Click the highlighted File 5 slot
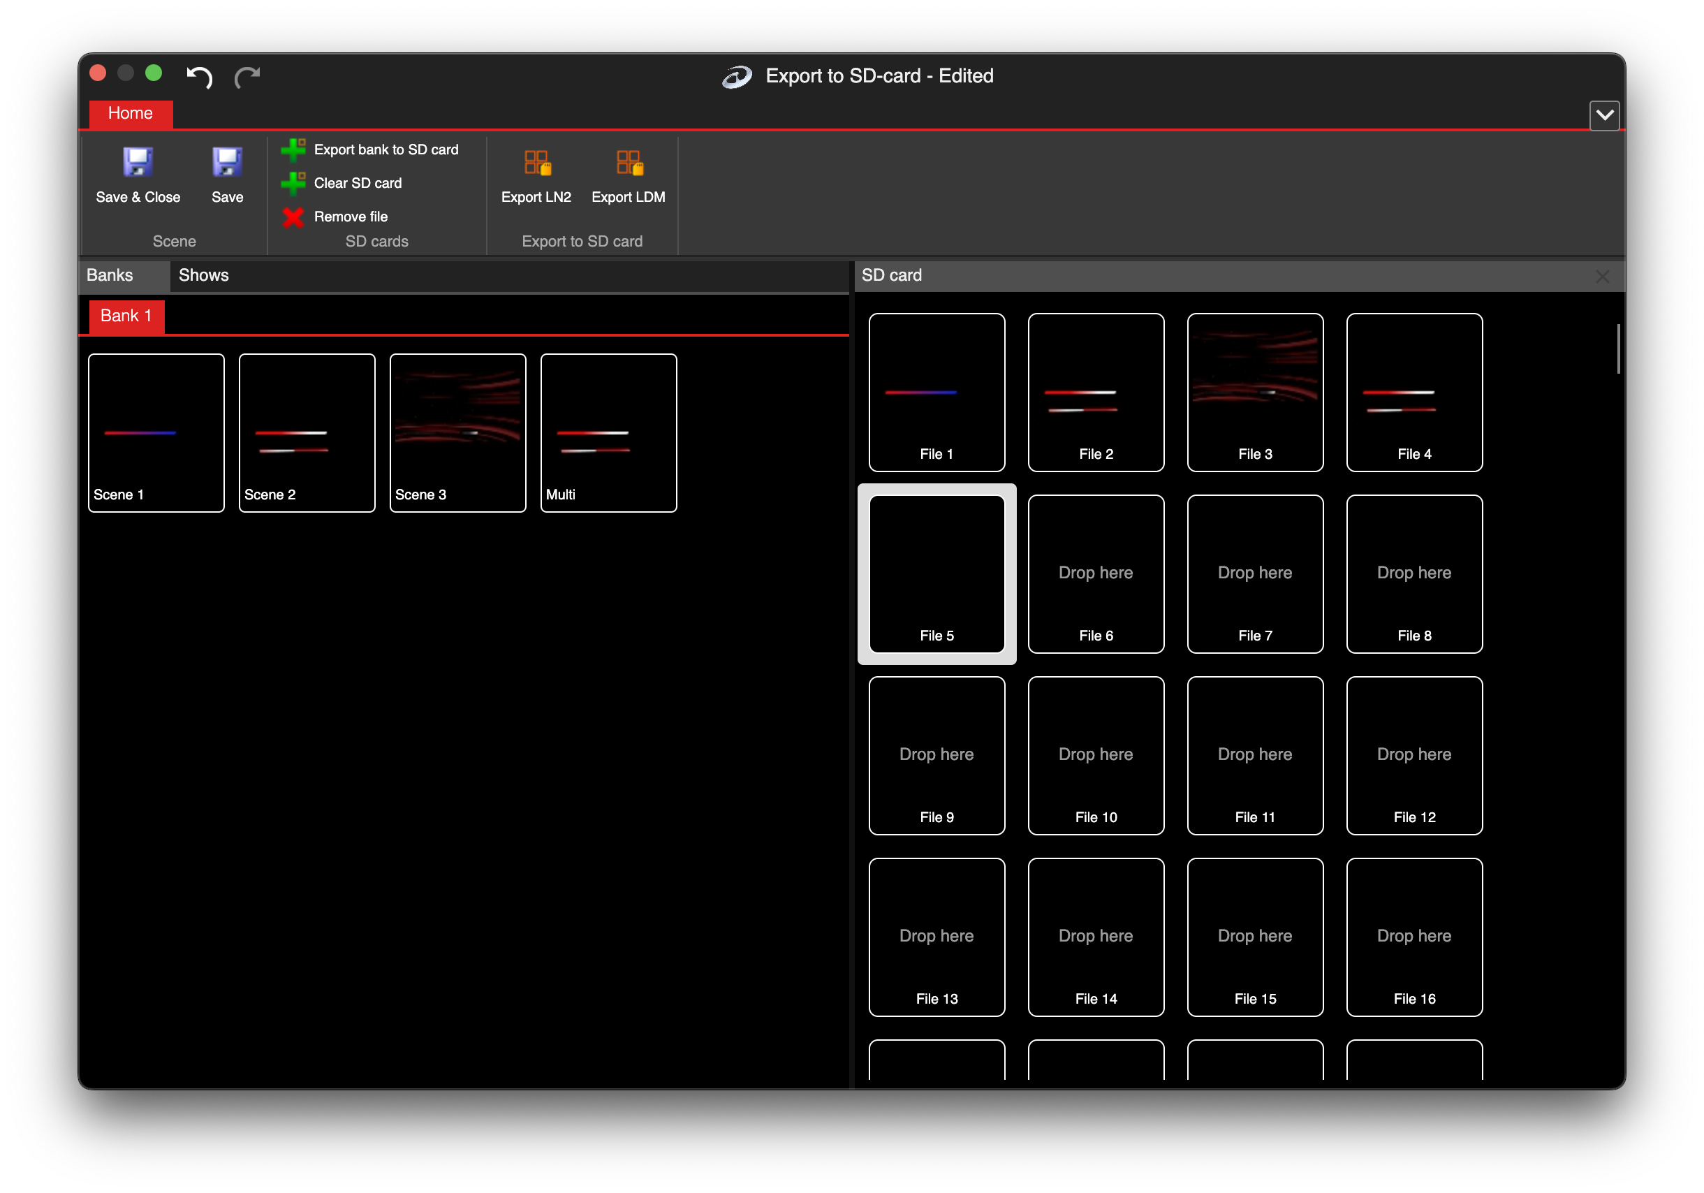Image resolution: width=1704 pixels, height=1193 pixels. pyautogui.click(x=937, y=574)
